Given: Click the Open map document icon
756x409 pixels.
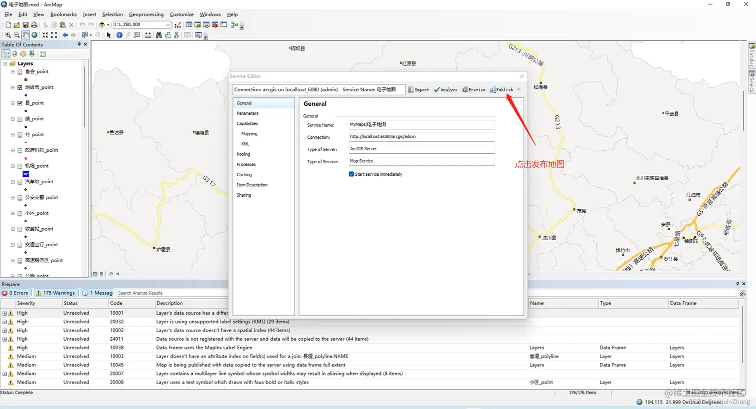Looking at the screenshot, I should (16, 24).
